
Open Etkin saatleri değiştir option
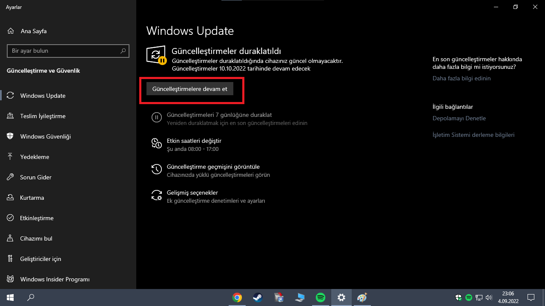(x=186, y=144)
